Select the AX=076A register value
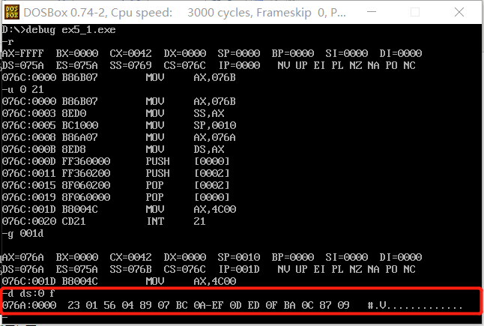Viewport: 484px width, 326px height. click(22, 257)
